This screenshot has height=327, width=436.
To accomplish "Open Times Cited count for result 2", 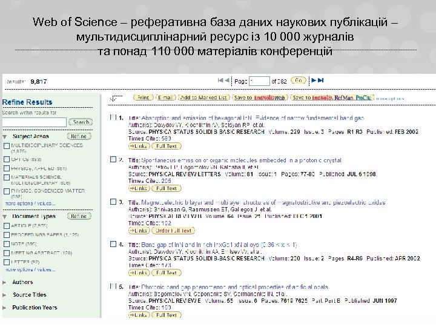I will coord(167,180).
